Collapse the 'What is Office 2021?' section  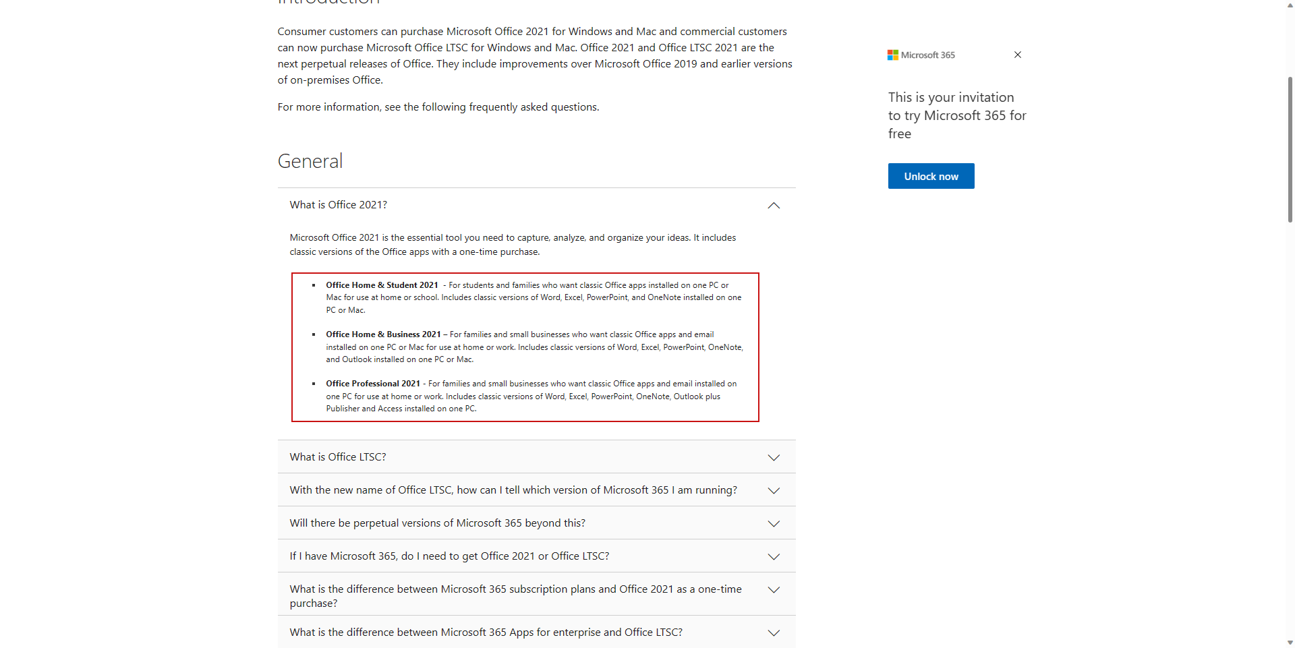pyautogui.click(x=536, y=205)
